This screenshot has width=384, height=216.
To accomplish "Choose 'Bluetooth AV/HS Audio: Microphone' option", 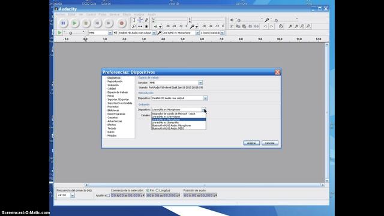I will 179,125.
